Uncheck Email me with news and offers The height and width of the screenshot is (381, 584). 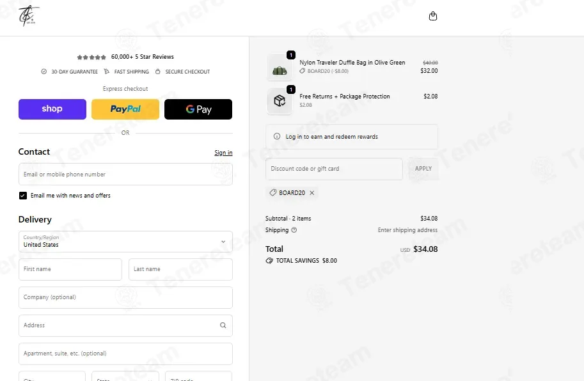[23, 196]
